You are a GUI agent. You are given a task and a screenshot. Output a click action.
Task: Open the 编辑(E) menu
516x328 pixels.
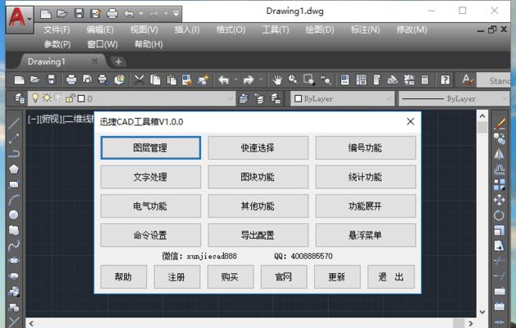click(100, 30)
